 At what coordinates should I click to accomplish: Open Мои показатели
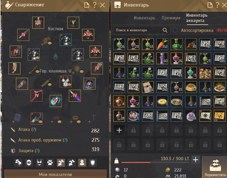pyautogui.click(x=55, y=174)
